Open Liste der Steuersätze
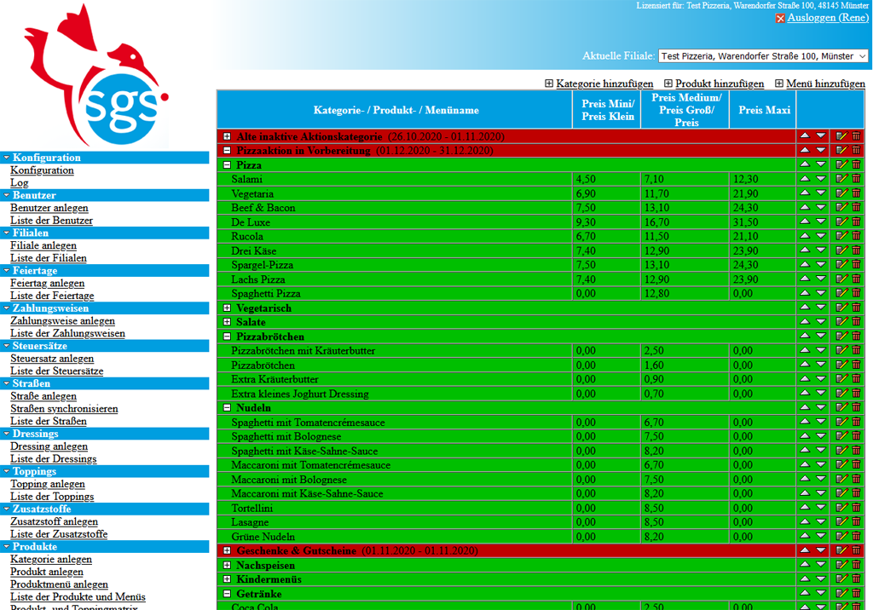This screenshot has height=610, width=873. (57, 371)
